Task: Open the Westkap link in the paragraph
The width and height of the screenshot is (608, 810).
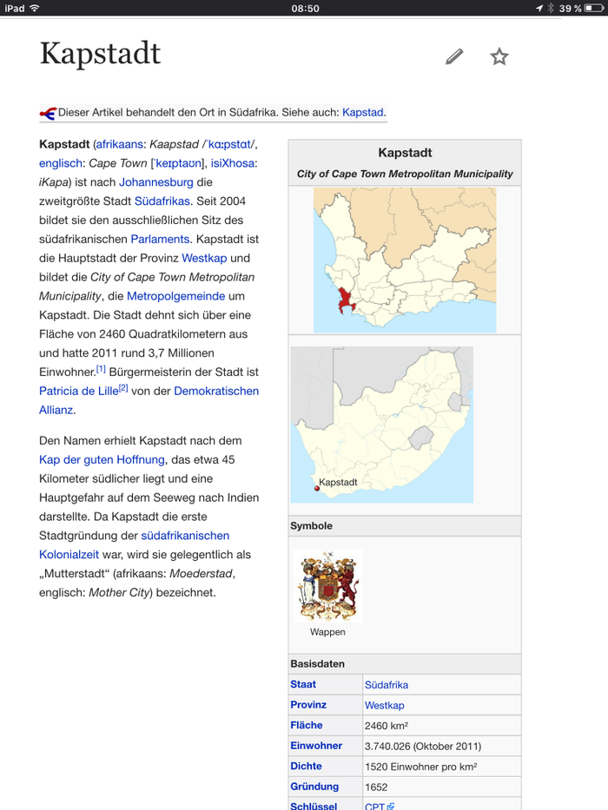Action: (204, 258)
